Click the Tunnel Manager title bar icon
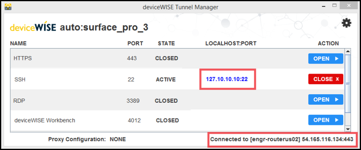 pyautogui.click(x=8, y=7)
